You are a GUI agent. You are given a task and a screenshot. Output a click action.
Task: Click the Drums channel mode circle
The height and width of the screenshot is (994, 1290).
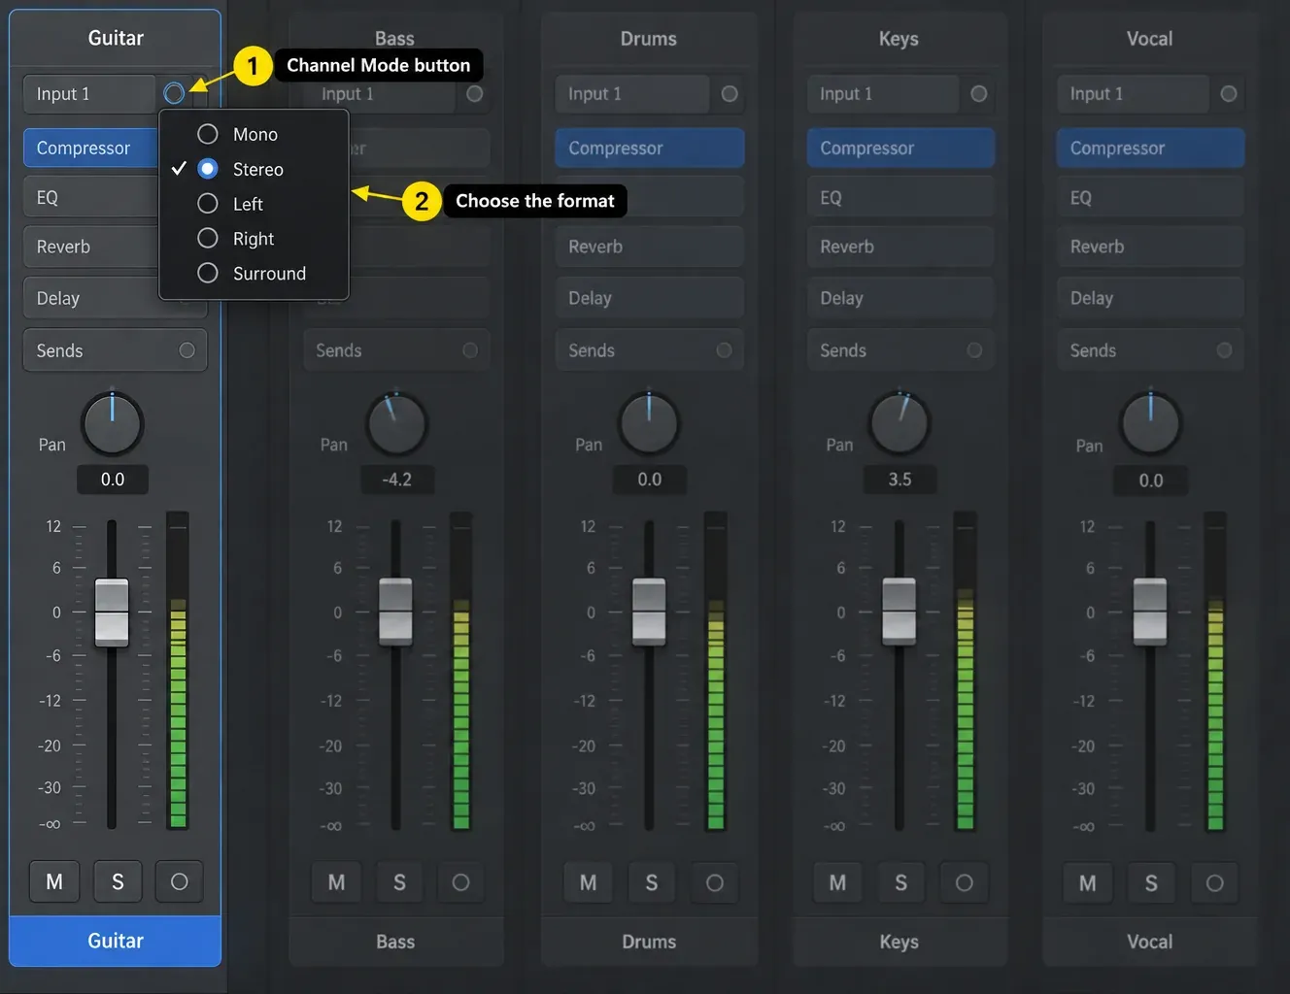(730, 94)
